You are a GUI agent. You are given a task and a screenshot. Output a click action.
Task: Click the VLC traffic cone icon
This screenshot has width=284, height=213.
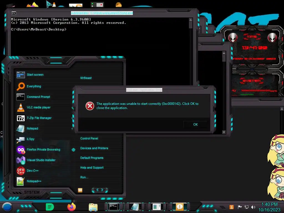point(21,107)
